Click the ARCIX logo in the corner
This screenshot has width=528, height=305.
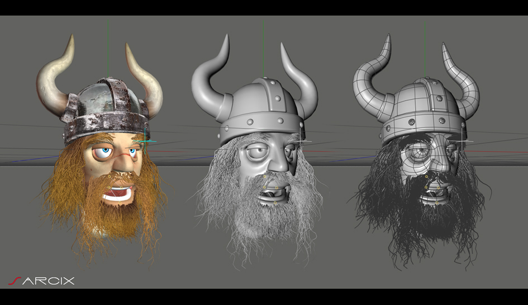click(x=41, y=281)
